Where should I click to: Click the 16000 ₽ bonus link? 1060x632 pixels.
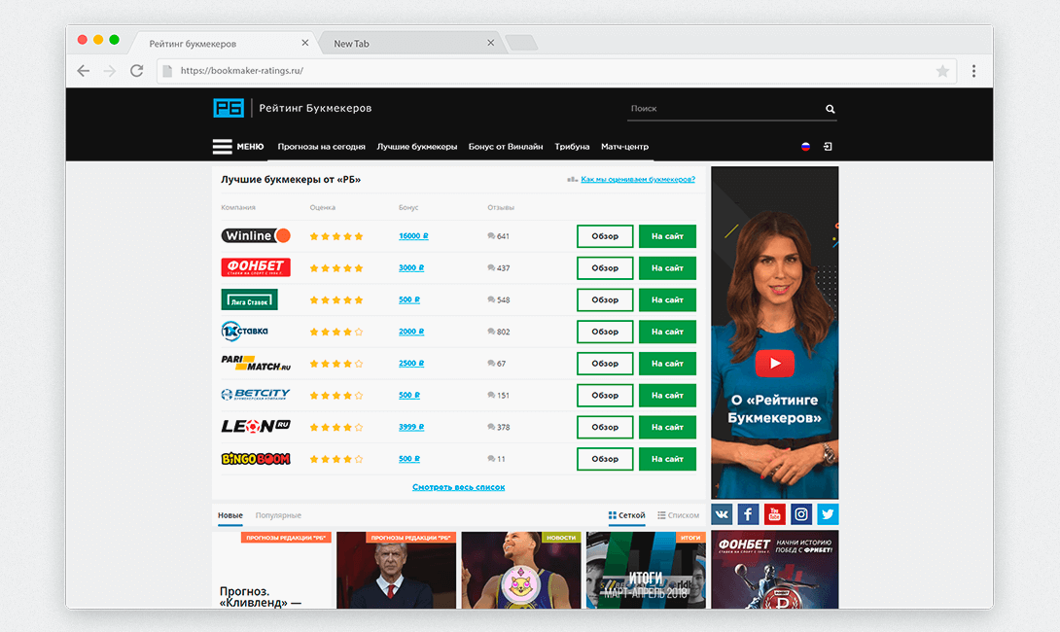click(413, 236)
